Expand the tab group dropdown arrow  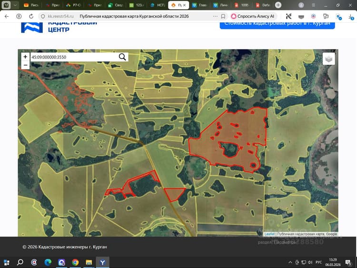click(15, 5)
